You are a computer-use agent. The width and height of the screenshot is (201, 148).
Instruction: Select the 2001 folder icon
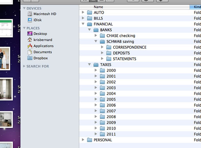click(x=102, y=76)
